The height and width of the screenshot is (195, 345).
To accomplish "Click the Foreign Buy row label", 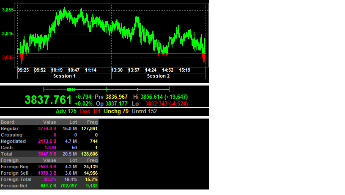I will tap(14, 167).
